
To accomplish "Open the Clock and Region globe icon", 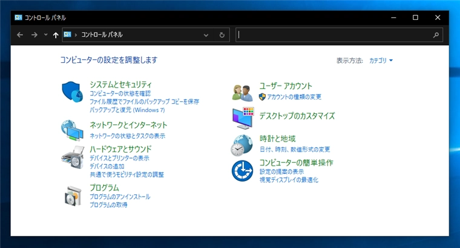I will (241, 145).
